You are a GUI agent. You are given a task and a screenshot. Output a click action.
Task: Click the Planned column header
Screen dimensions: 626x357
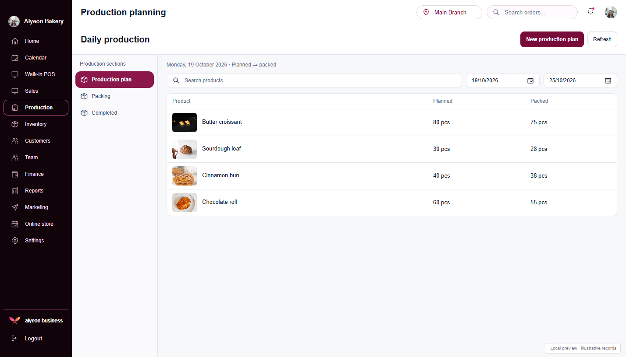[443, 101]
